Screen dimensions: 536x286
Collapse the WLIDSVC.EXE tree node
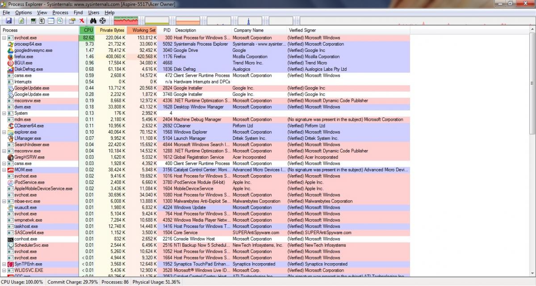tap(4, 270)
